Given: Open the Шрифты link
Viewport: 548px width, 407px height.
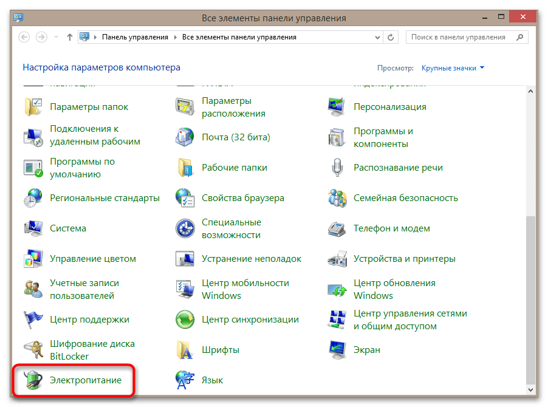Looking at the screenshot, I should pos(221,350).
